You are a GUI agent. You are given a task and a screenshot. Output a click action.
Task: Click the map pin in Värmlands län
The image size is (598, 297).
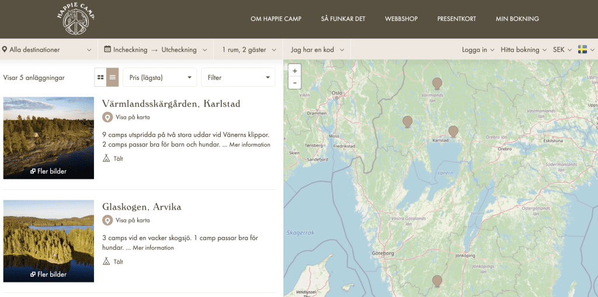pos(437,83)
